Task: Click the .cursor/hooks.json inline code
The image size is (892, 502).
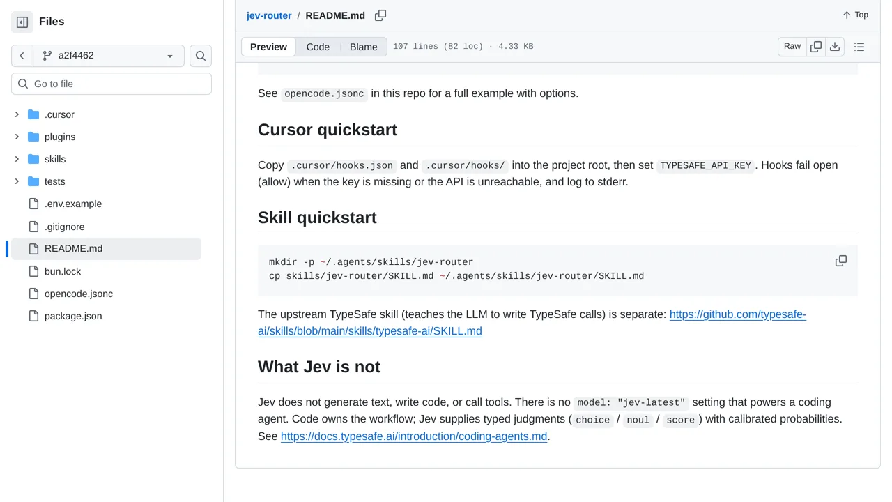Action: [x=342, y=165]
